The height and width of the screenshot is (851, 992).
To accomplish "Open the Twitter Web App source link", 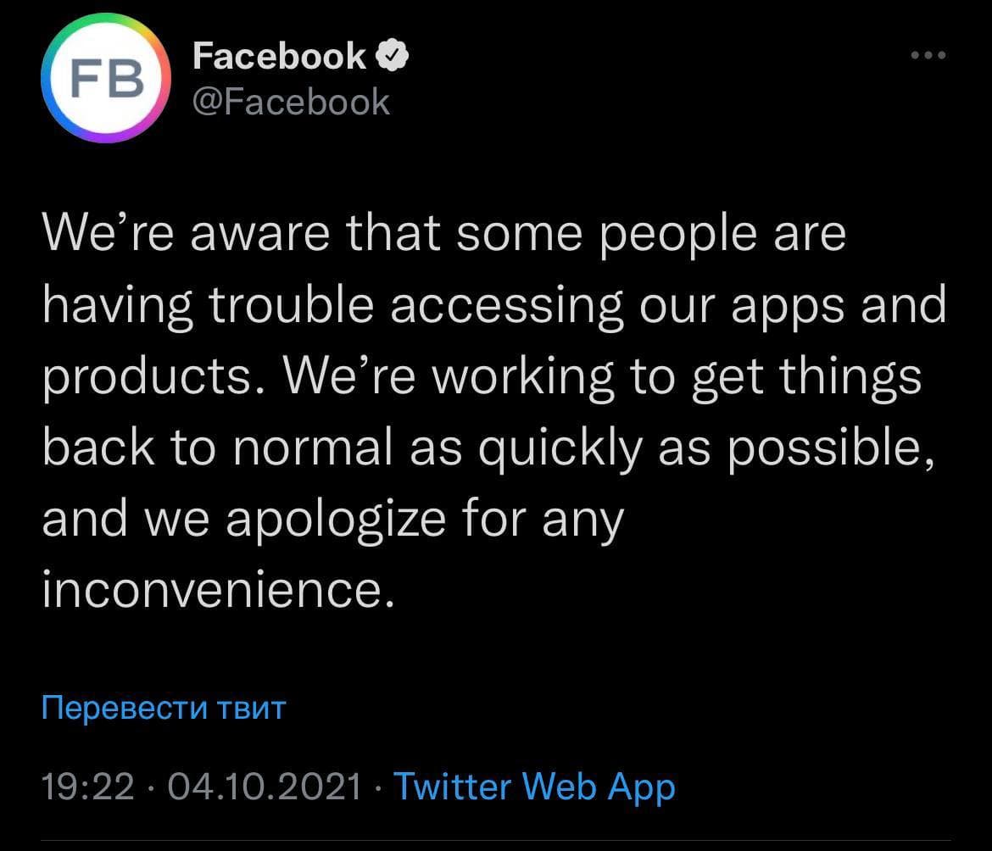I will (x=534, y=787).
